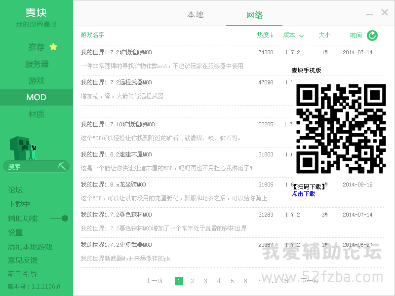395x296 pixels.
Task: Open 我的世界1.6.x龙坐骑MOD entry
Action: pos(113,185)
